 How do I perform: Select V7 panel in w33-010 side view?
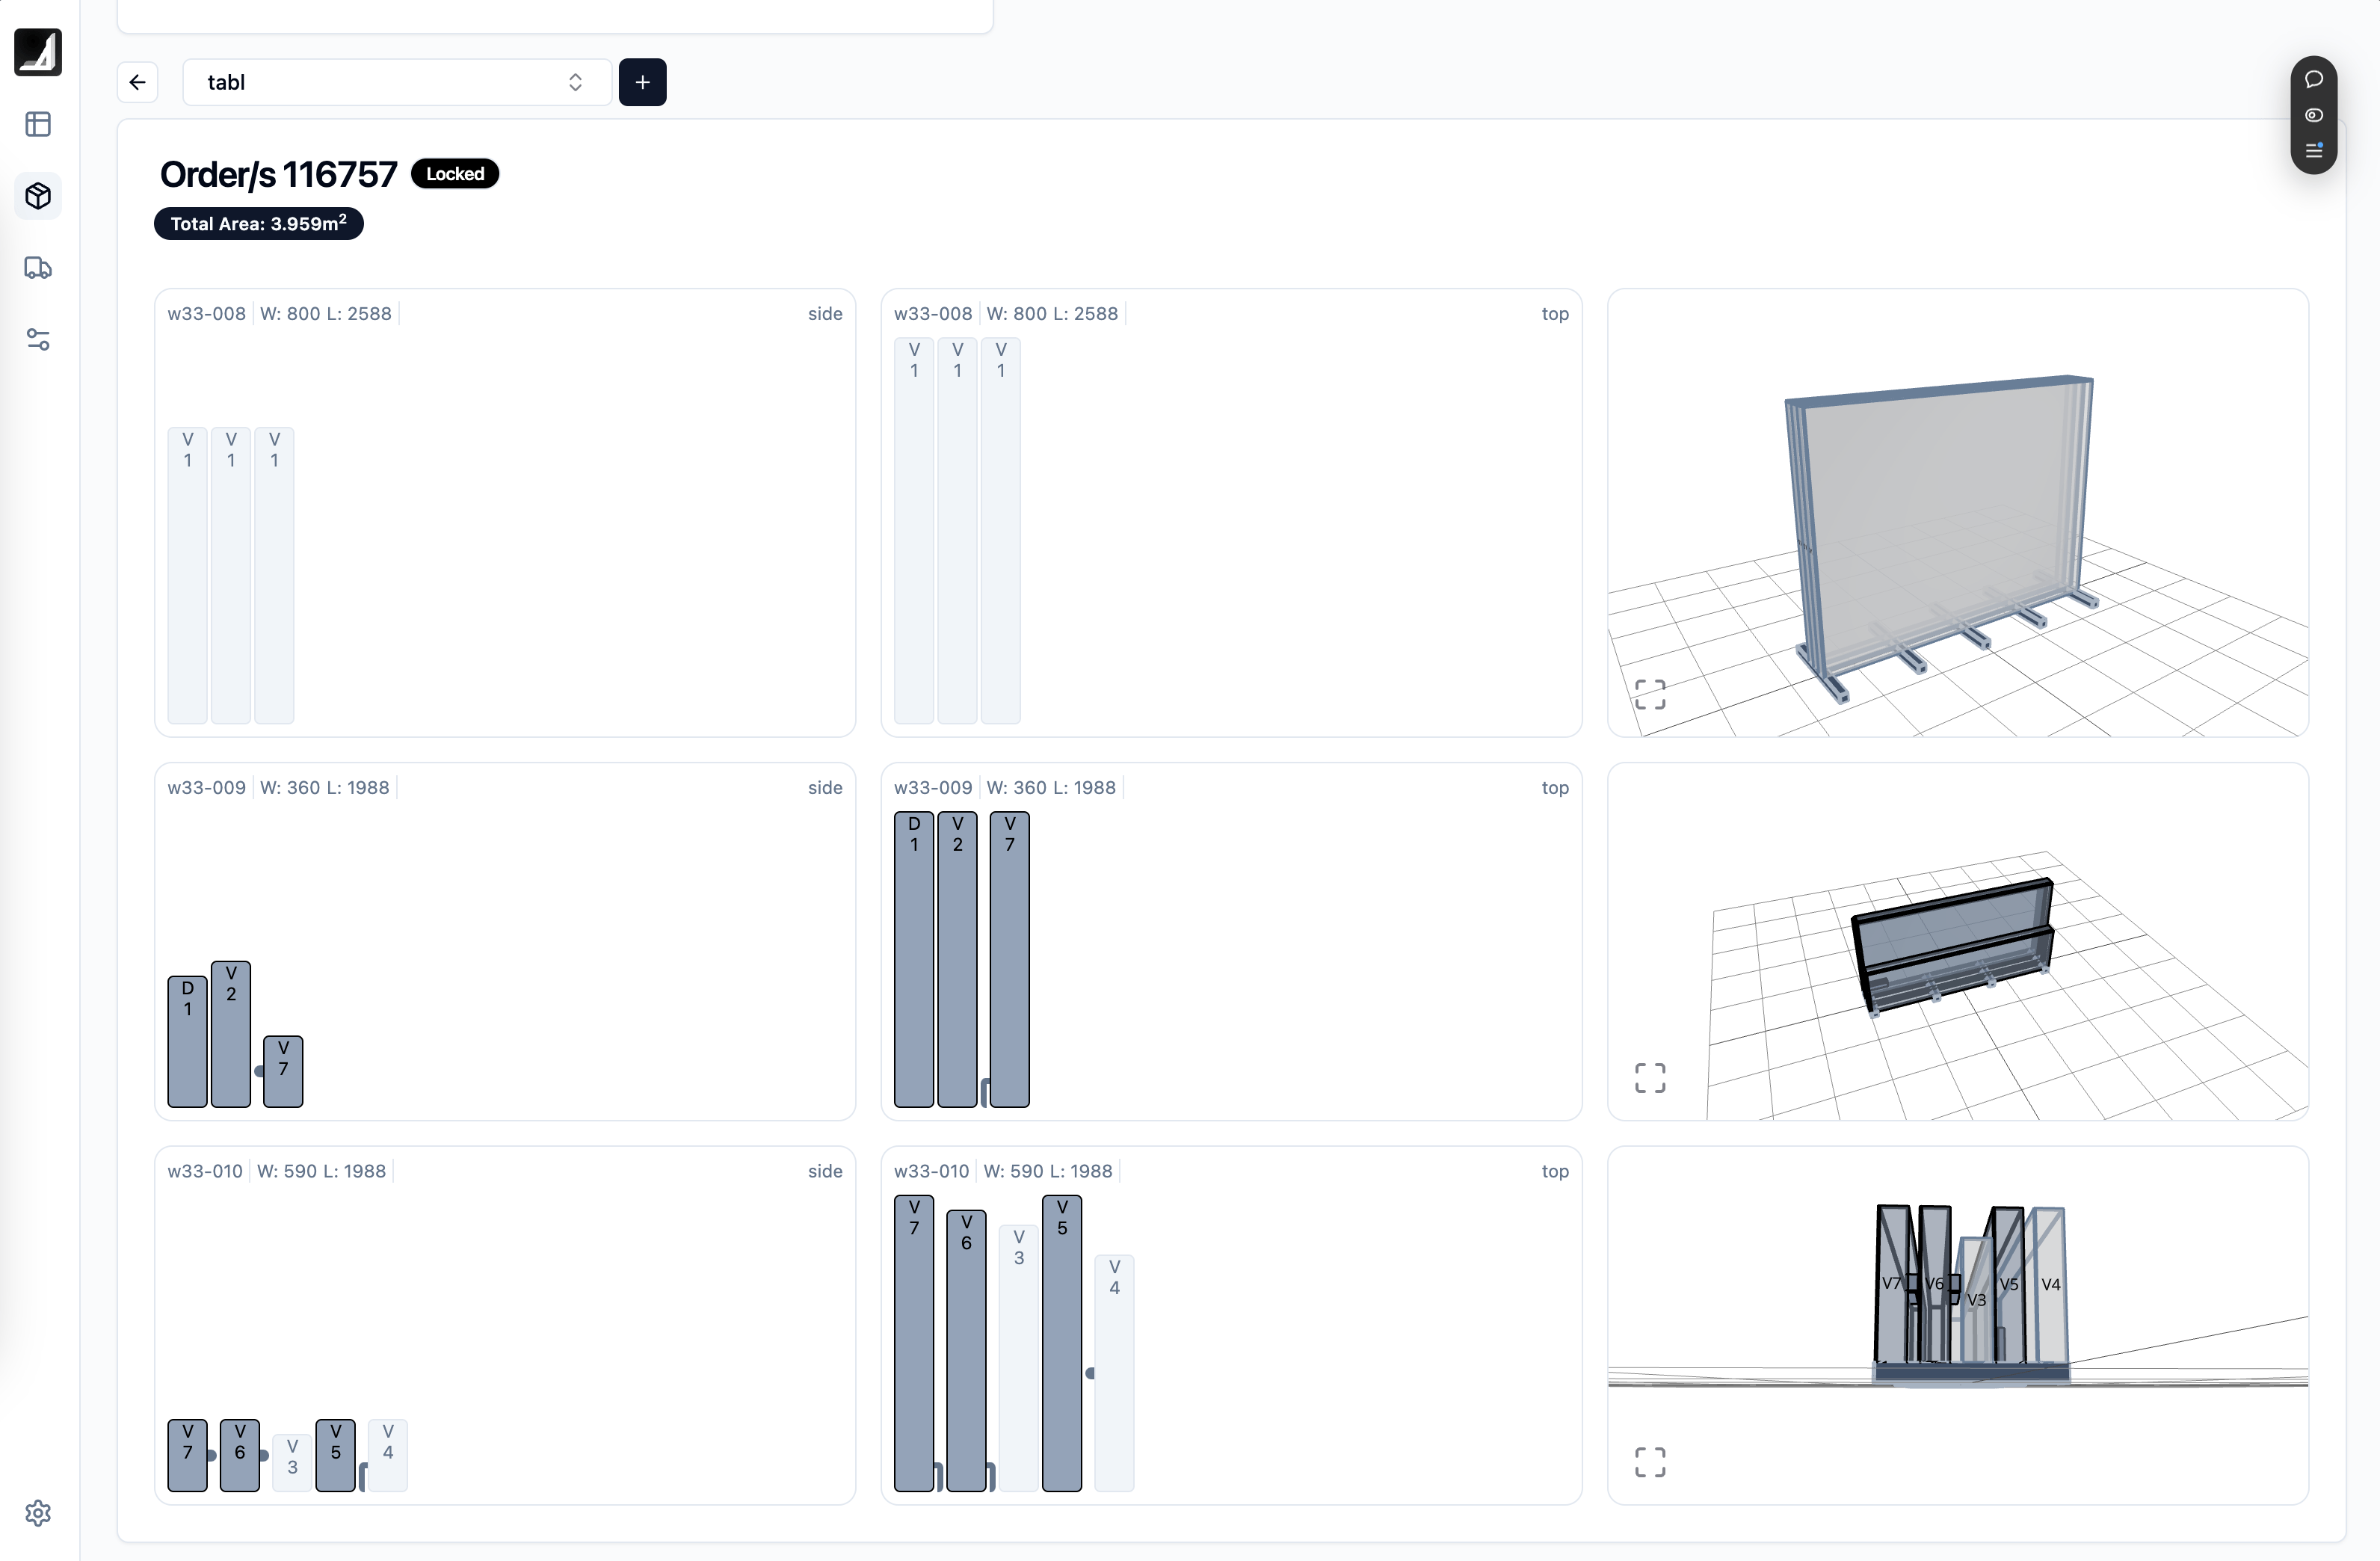pos(188,1456)
